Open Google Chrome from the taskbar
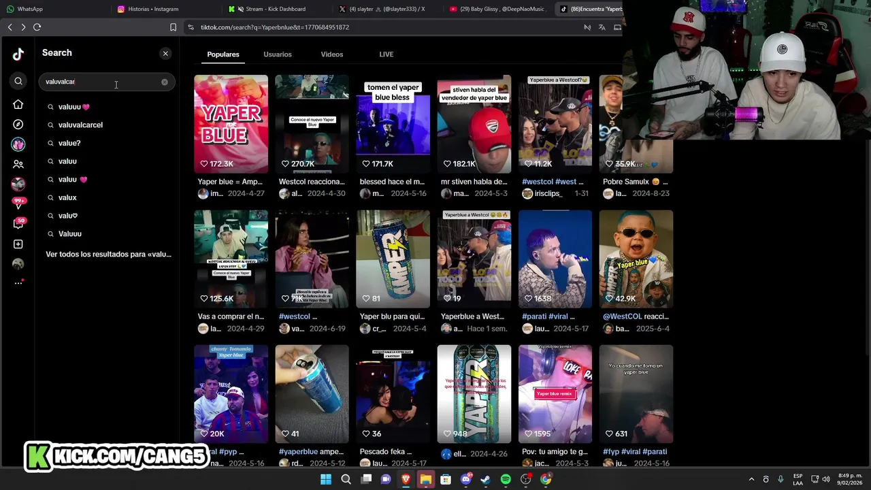The width and height of the screenshot is (871, 490). tap(546, 480)
